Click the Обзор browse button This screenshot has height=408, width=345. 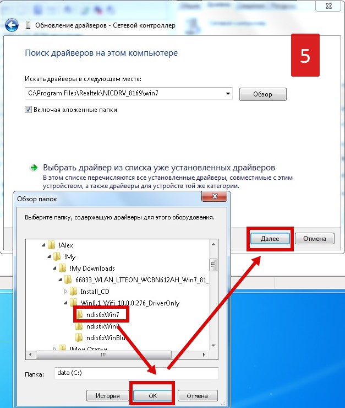click(262, 94)
